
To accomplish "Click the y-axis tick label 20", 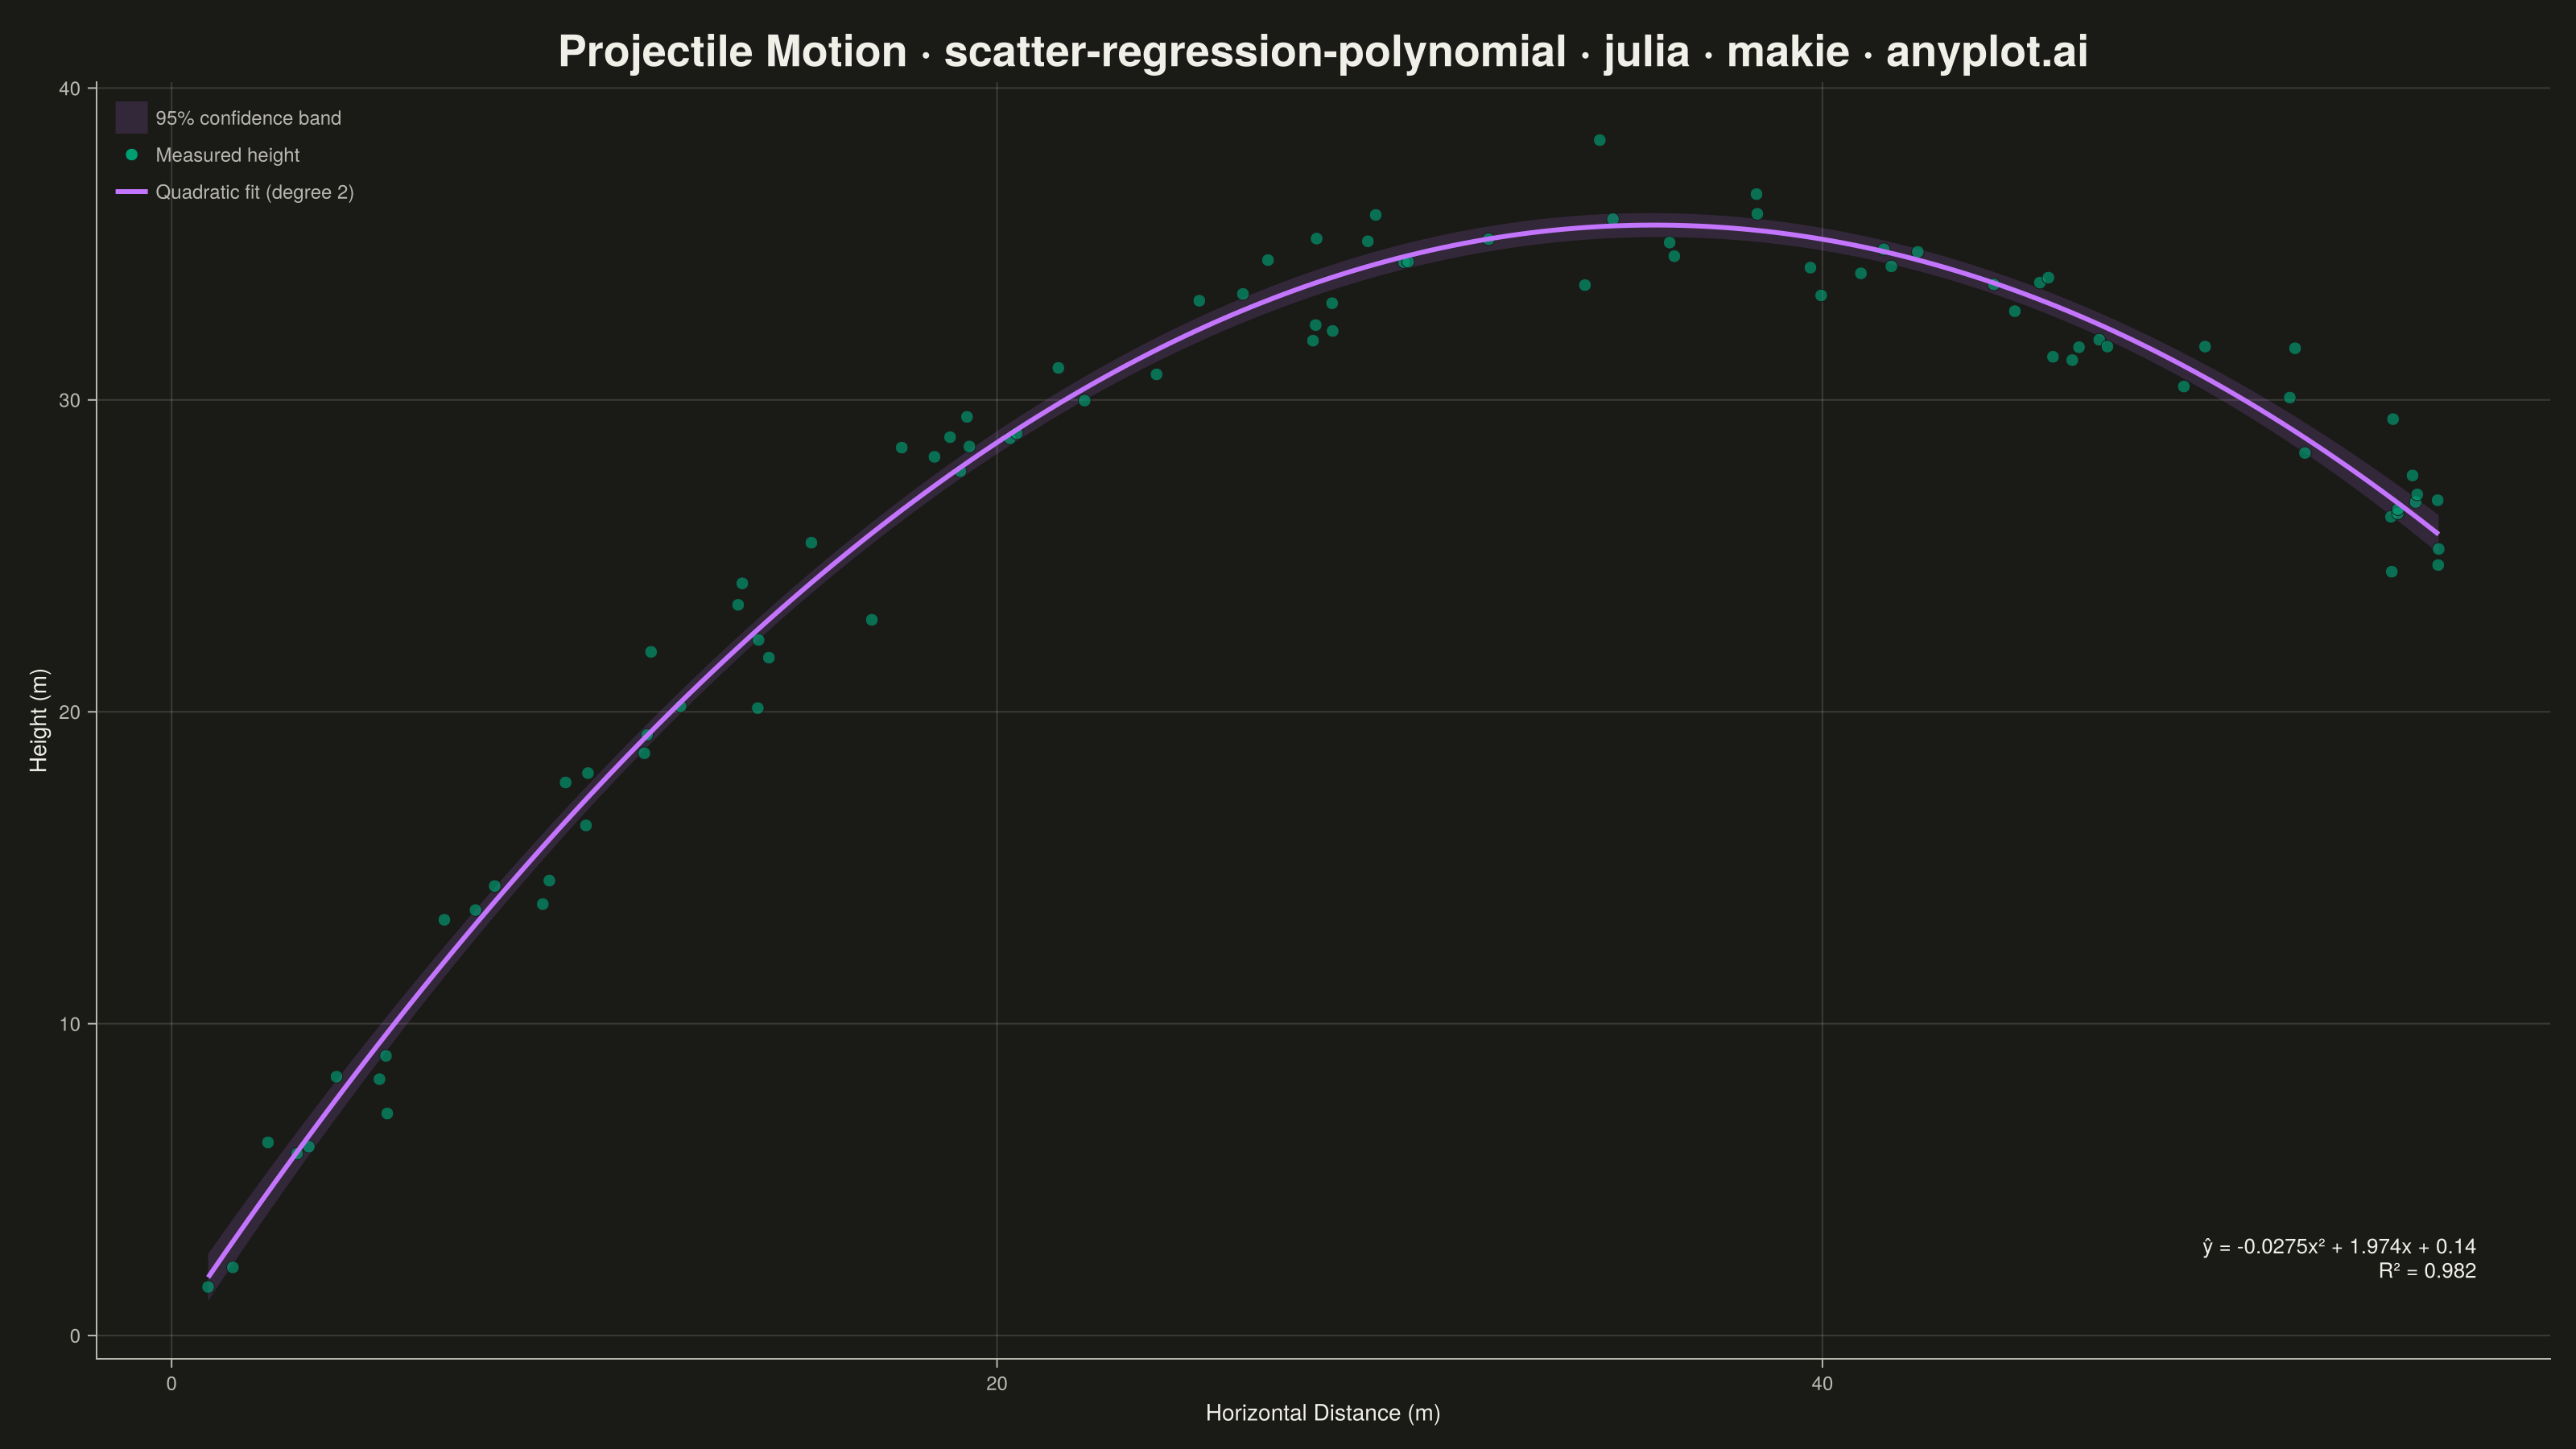I will click(x=69, y=712).
